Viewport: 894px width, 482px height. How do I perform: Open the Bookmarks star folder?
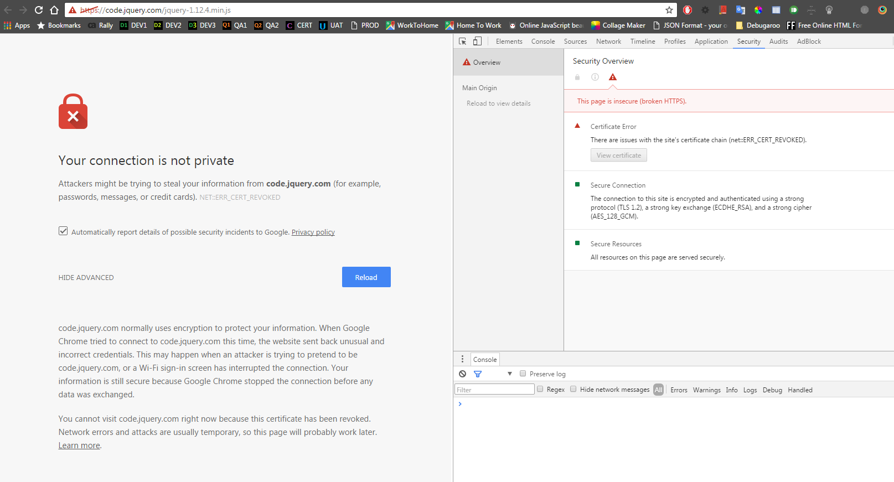point(59,25)
